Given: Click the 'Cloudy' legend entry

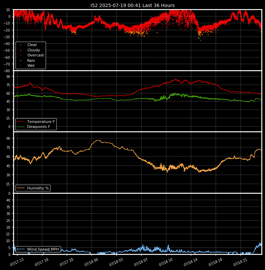Looking at the screenshot, I should tap(34, 50).
